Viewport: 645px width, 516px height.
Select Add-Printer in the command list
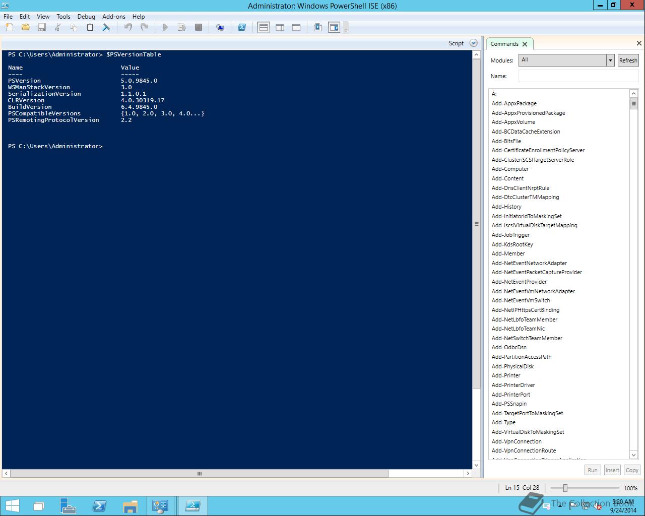tap(506, 375)
